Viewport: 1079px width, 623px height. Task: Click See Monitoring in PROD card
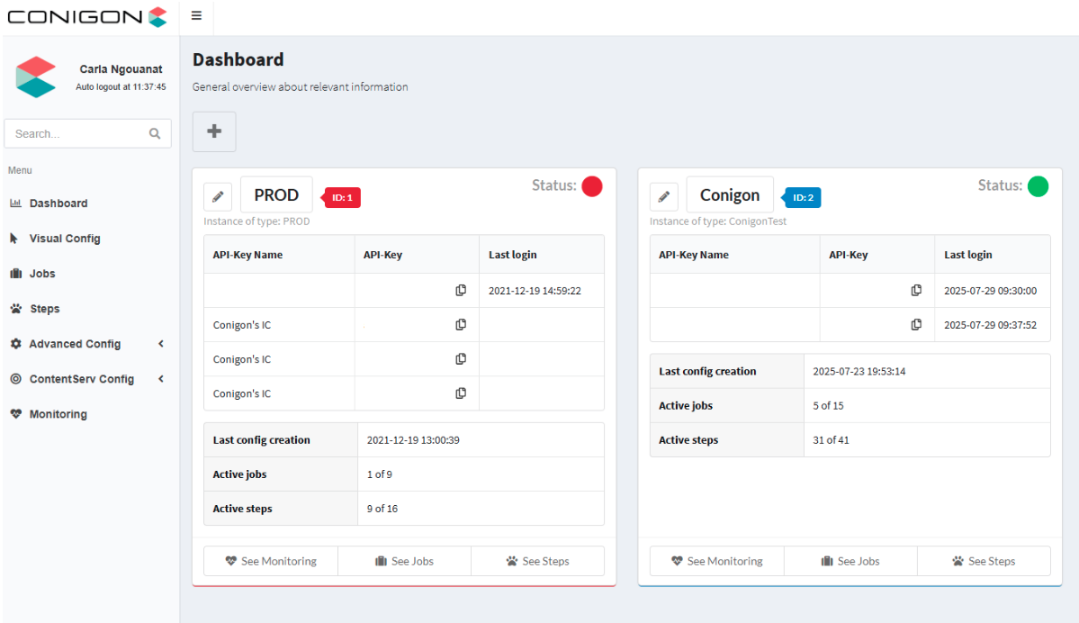coord(271,561)
